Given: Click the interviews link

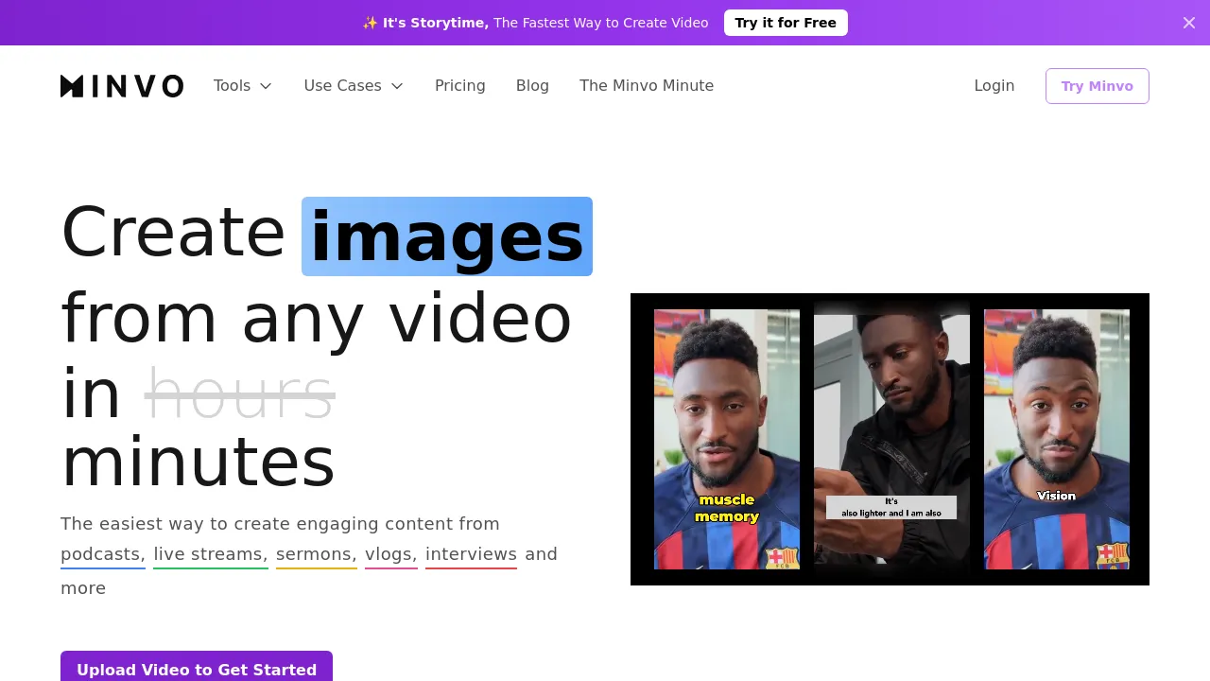Looking at the screenshot, I should [x=471, y=554].
